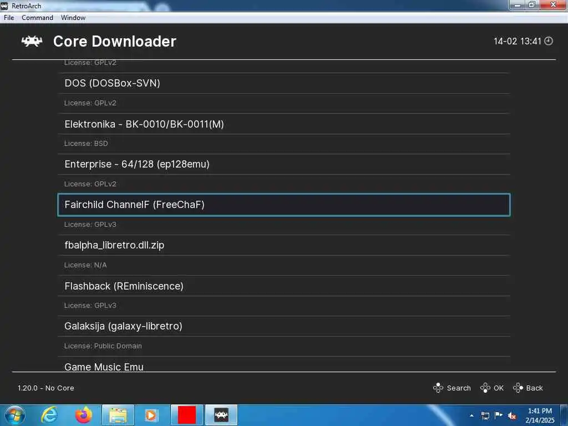Viewport: 568px width, 426px height.
Task: Click the clock icon beside 13:41
Action: (549, 41)
